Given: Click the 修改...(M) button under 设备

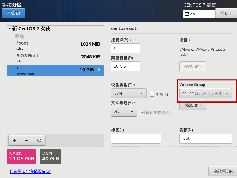Looking at the screenshot, I should tap(192, 66).
